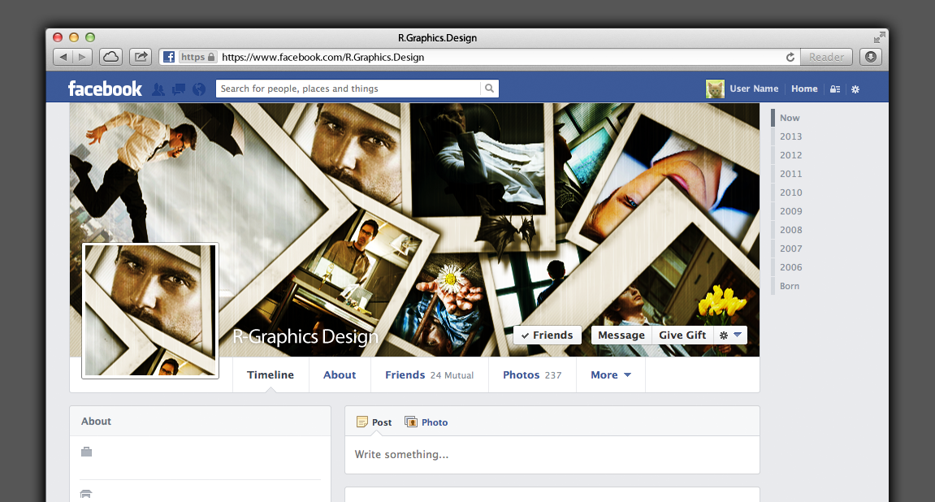Image resolution: width=935 pixels, height=502 pixels.
Task: Reload the page with the refresh icon
Action: pos(790,58)
